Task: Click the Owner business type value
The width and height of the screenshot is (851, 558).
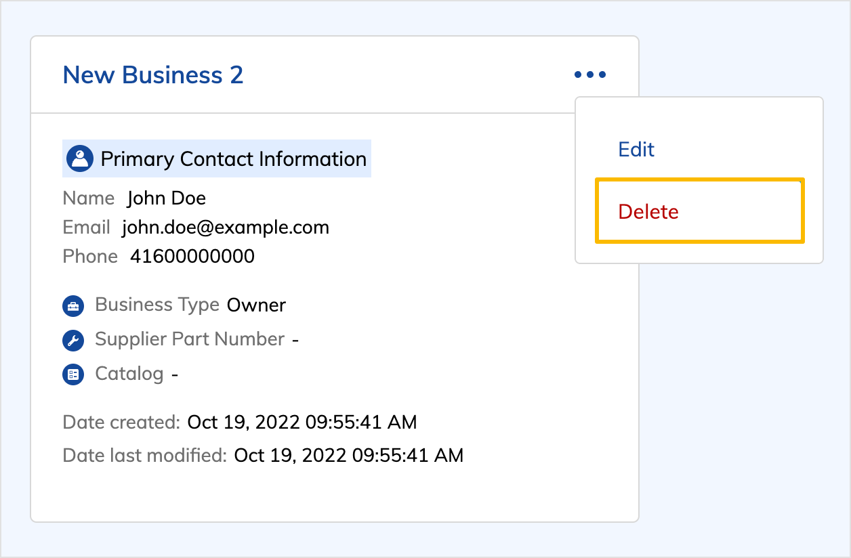Action: click(x=256, y=305)
